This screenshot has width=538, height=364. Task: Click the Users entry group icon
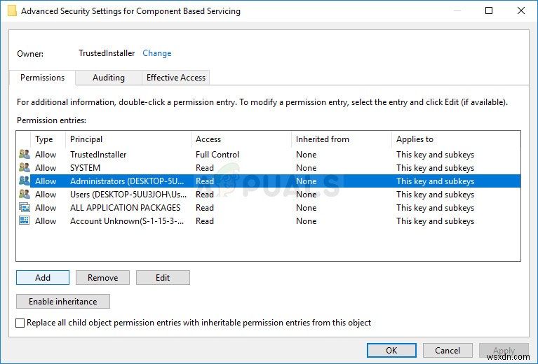tap(25, 195)
